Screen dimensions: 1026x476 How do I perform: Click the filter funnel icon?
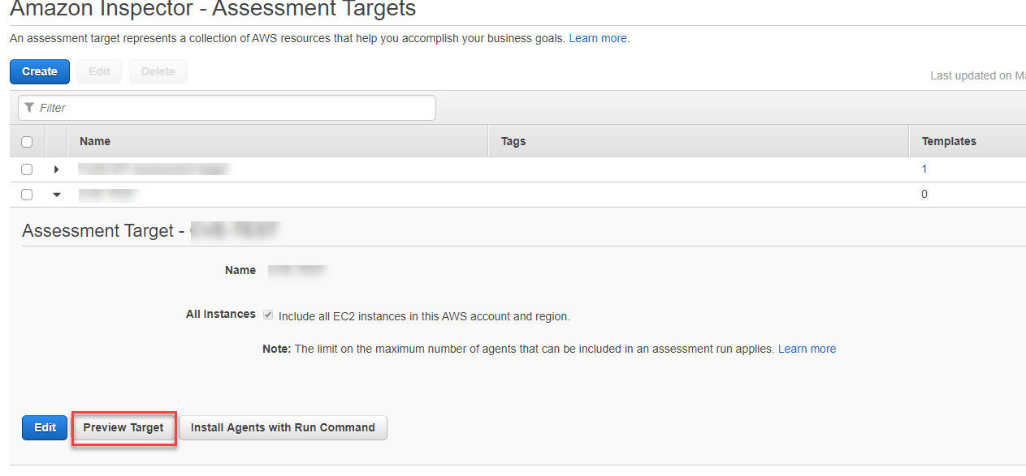29,107
